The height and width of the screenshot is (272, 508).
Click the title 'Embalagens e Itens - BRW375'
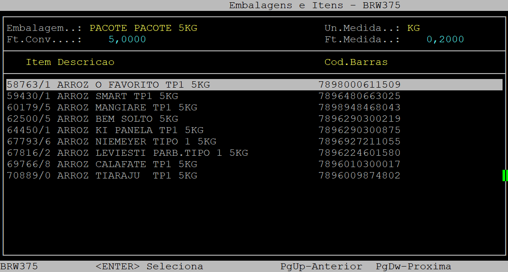[314, 5]
